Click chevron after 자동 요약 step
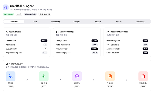The image size is (153, 94). tap(127, 80)
